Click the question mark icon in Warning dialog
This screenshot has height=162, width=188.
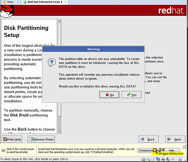point(52,63)
